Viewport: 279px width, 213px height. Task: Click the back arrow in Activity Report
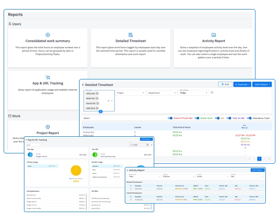(x=128, y=170)
